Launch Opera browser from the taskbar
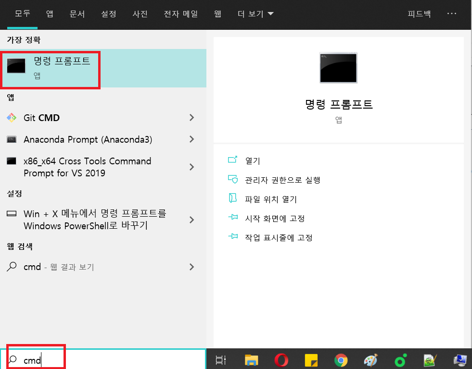Screen dimensions: 472x369 [281, 360]
